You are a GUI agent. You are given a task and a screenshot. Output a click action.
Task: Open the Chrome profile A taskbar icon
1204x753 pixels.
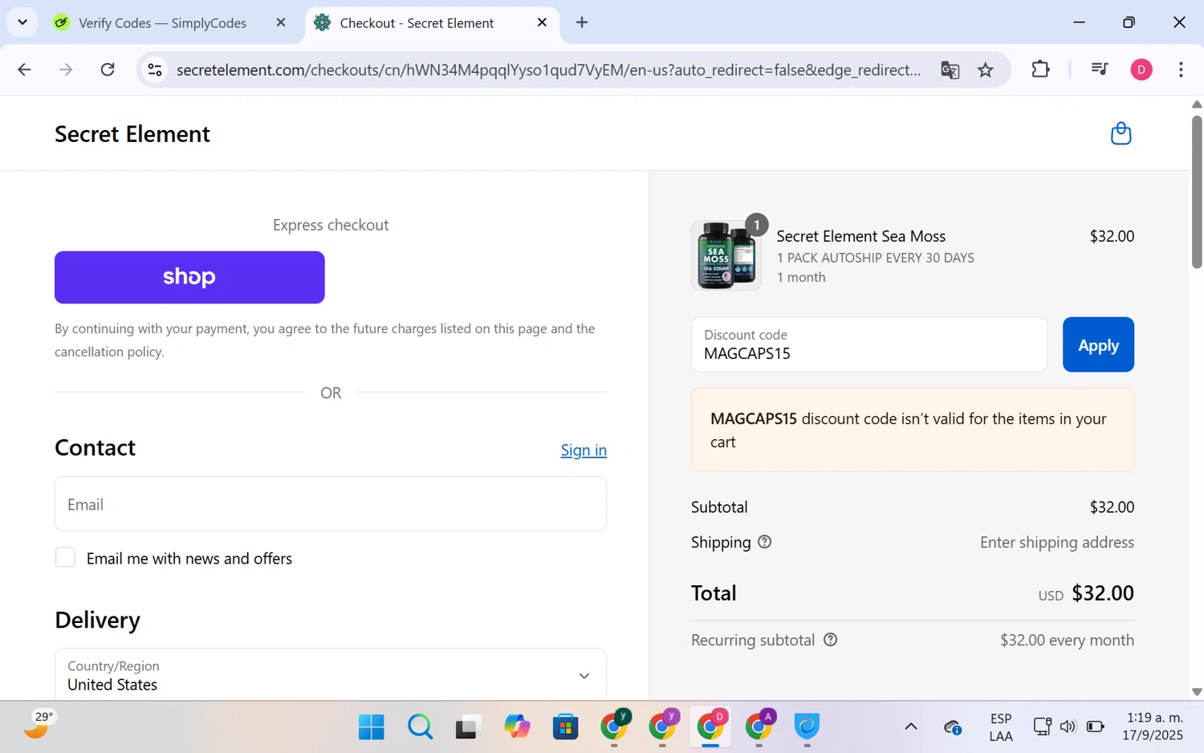tap(759, 726)
